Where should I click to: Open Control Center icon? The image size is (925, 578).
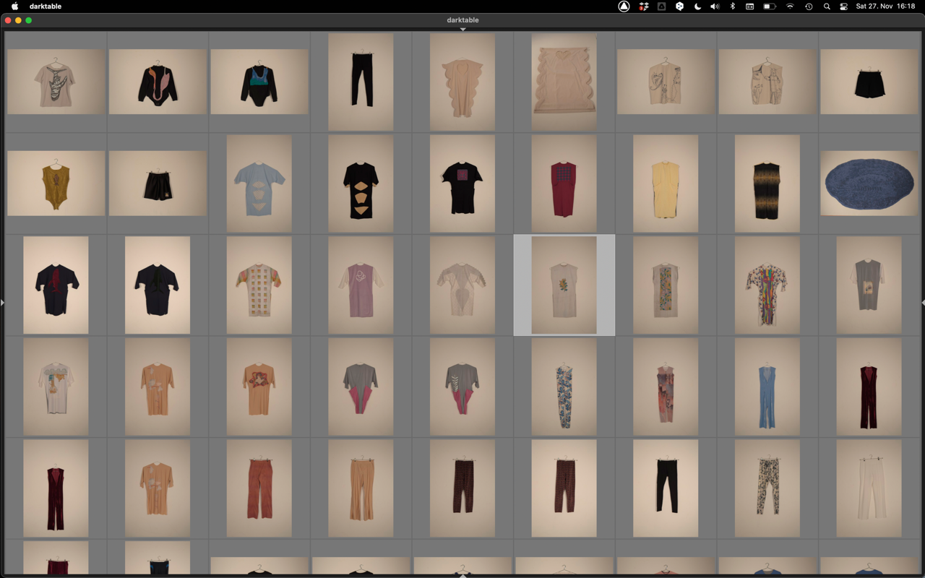[843, 7]
